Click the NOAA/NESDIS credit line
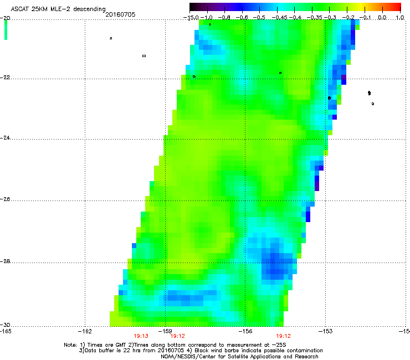The width and height of the screenshot is (410, 360). click(239, 357)
